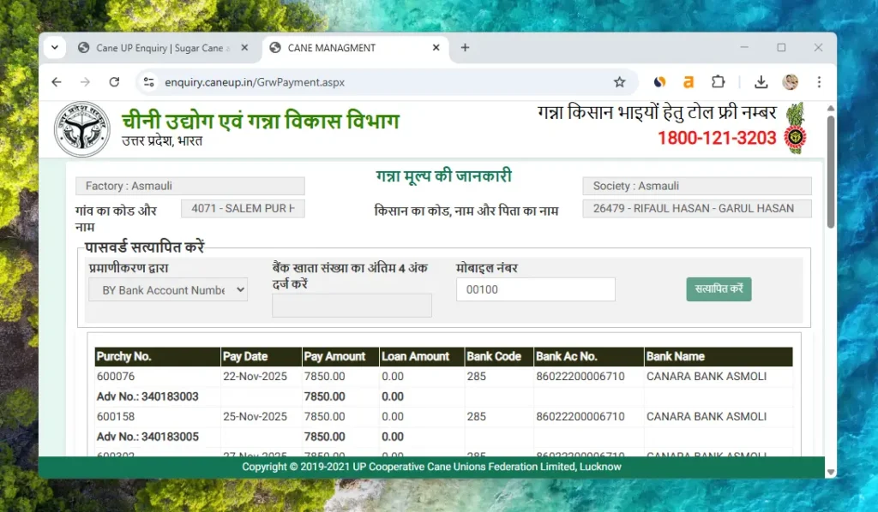
Task: Open the BY Bank Account Number dropdown
Action: pos(168,289)
